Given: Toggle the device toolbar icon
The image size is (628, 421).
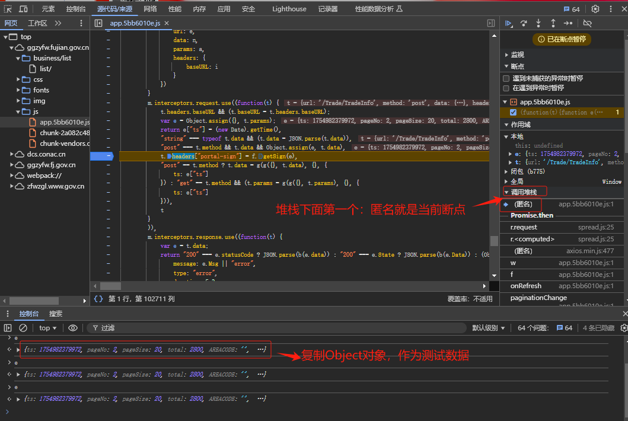Looking at the screenshot, I should [x=24, y=9].
